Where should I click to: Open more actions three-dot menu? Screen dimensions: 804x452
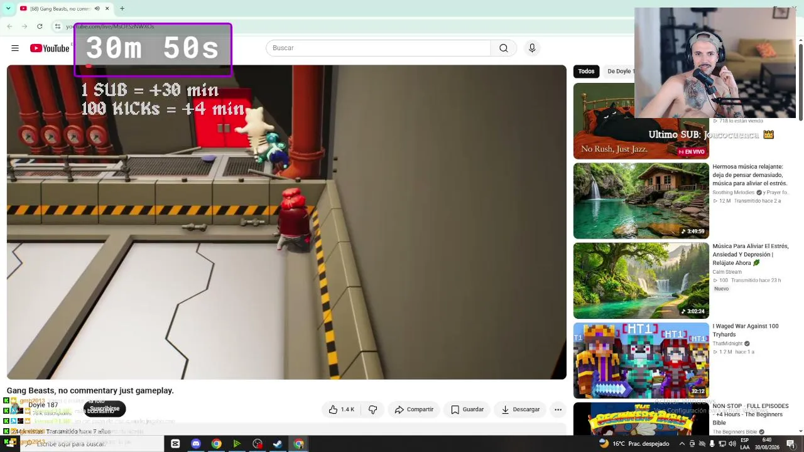point(558,409)
